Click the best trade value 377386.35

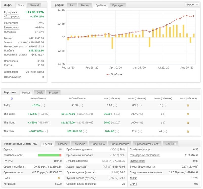point(119,161)
